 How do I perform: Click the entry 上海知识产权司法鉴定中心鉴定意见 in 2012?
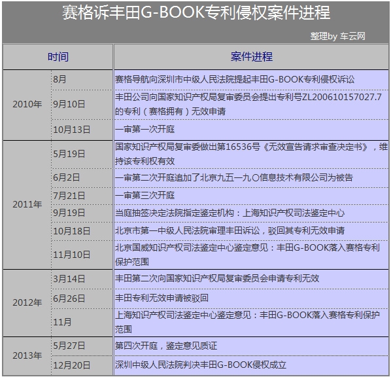[251, 323]
